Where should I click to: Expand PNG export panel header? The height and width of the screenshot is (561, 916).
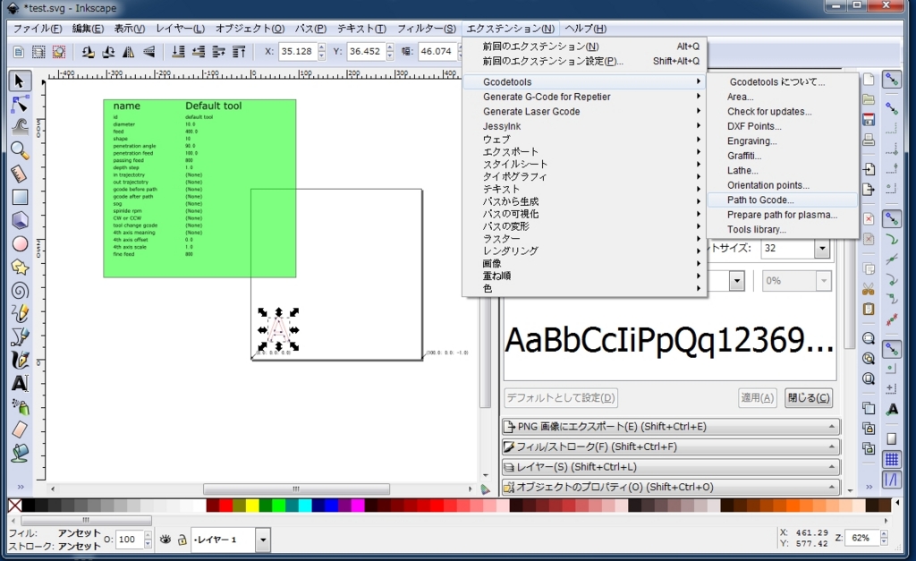[x=671, y=427]
